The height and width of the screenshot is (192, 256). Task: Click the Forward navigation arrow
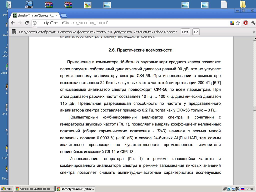[20, 23]
